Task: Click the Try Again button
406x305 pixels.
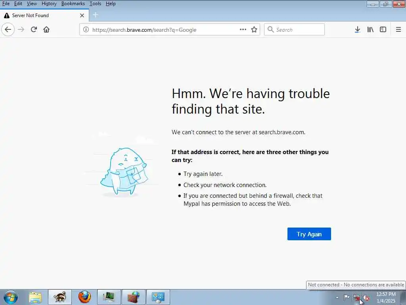Action: point(309,234)
